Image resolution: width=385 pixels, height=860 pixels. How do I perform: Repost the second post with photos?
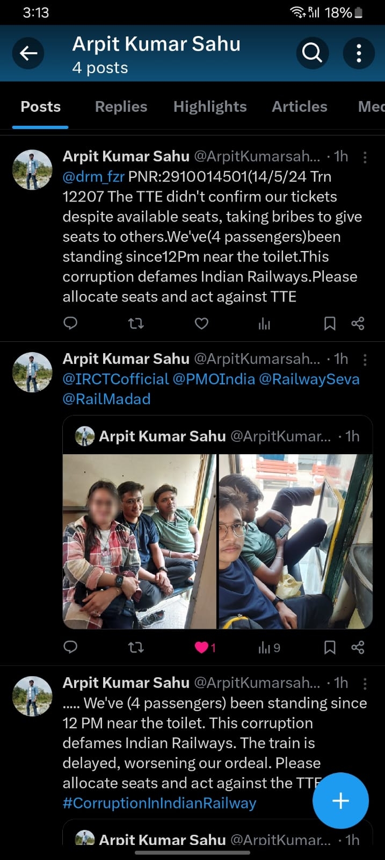[x=136, y=647]
